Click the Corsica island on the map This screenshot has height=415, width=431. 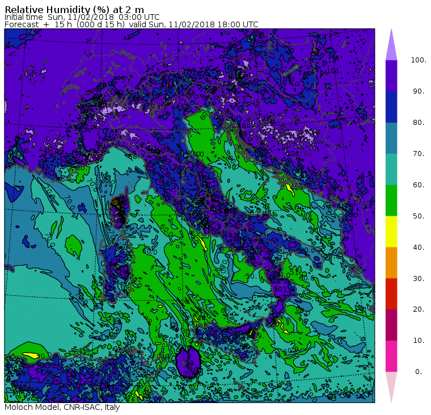120,208
